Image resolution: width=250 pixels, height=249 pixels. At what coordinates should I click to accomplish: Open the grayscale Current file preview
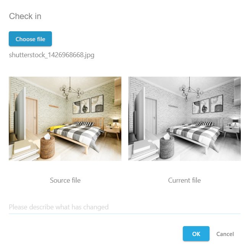[x=184, y=119]
